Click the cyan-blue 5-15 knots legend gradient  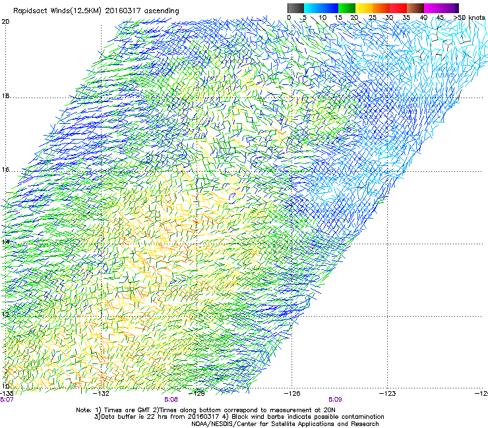tap(321, 8)
